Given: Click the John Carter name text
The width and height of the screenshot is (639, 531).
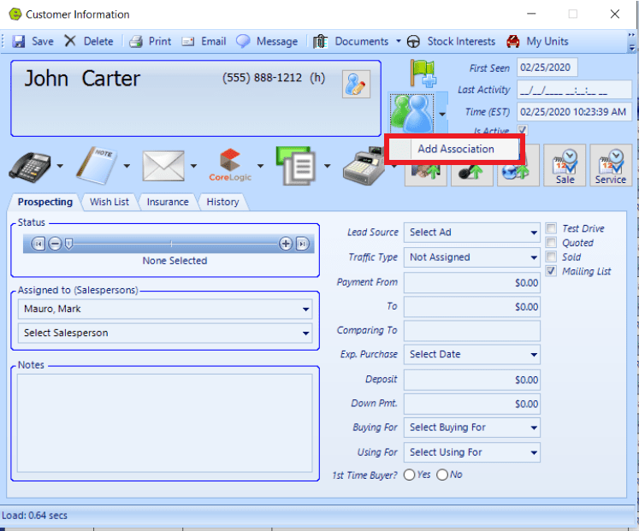Looking at the screenshot, I should click(82, 78).
